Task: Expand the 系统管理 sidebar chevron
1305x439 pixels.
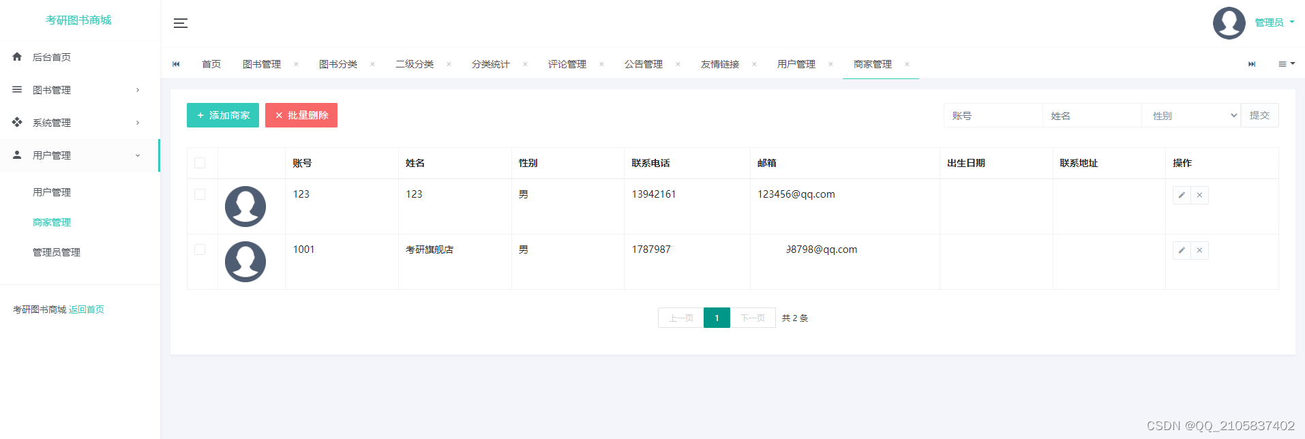Action: 138,123
